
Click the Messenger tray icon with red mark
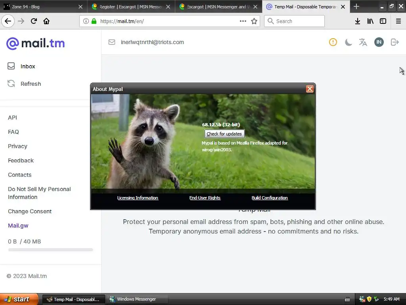tap(362, 299)
